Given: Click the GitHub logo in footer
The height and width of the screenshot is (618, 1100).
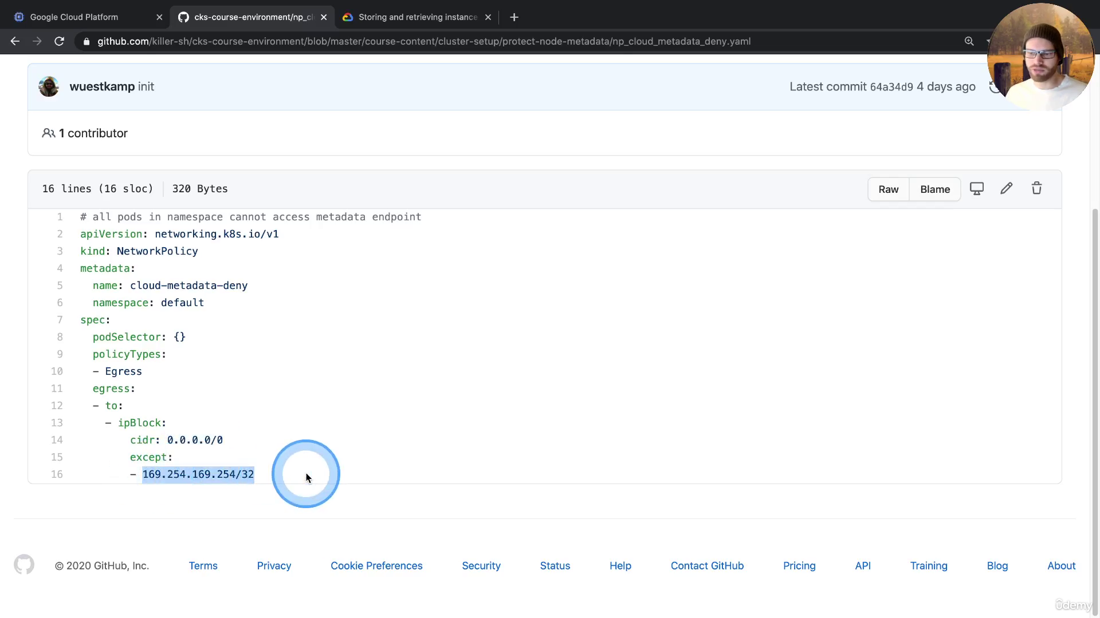Looking at the screenshot, I should pyautogui.click(x=24, y=565).
